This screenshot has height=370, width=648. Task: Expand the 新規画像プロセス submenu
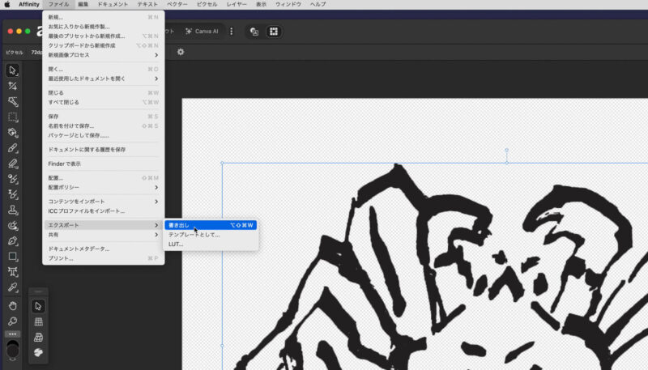[x=104, y=55]
